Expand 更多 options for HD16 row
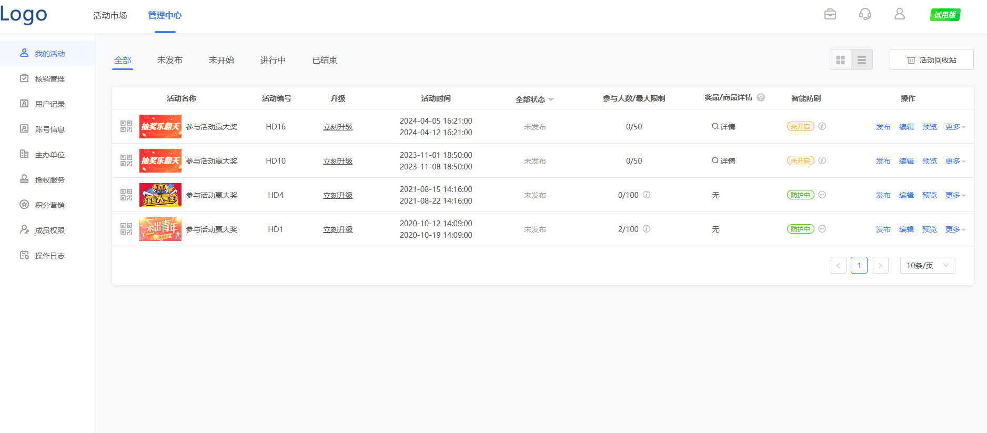The width and height of the screenshot is (987, 433). pyautogui.click(x=955, y=127)
